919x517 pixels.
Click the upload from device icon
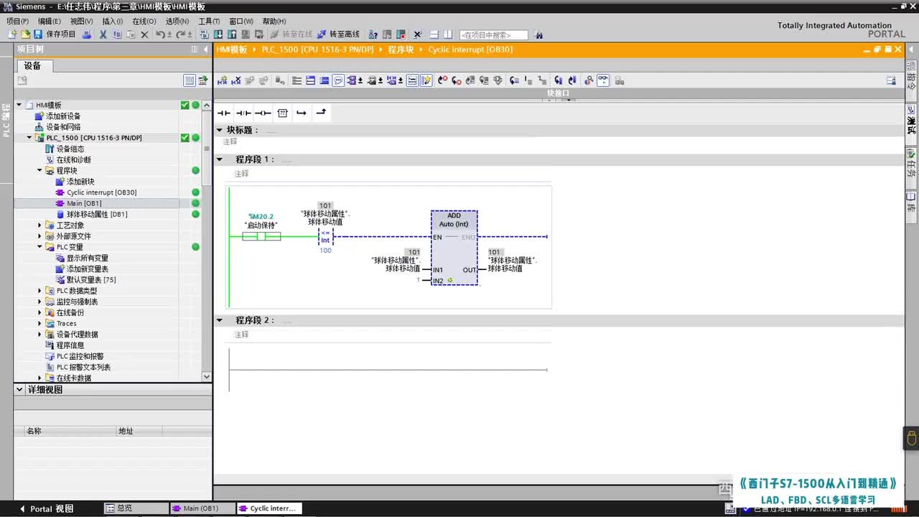tap(233, 34)
